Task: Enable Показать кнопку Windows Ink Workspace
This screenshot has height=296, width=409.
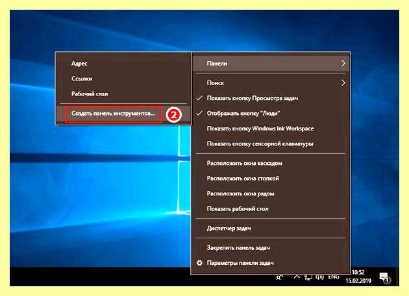Action: (x=271, y=129)
